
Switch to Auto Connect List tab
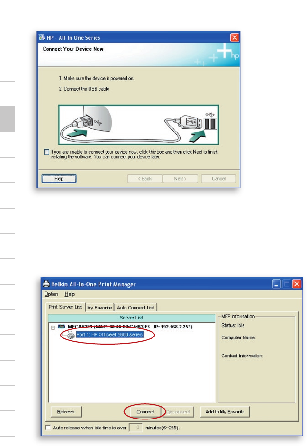[135, 308]
